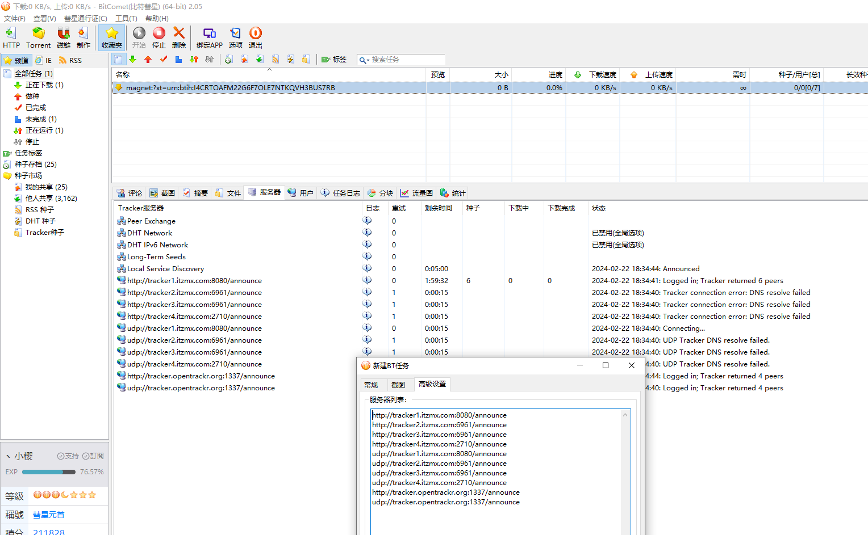This screenshot has width=868, height=535.
Task: Click the red checkmark completed filter icon
Action: [164, 59]
